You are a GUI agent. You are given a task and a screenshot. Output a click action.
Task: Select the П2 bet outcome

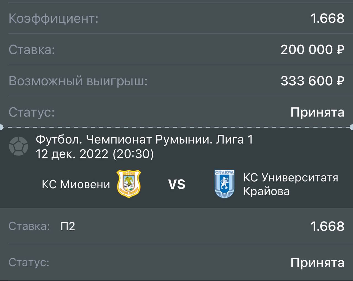68,226
